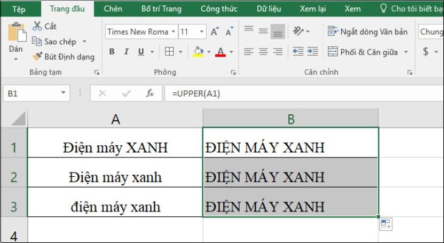Toggle Underline formatting
This screenshot has width=444, height=243.
tap(140, 52)
